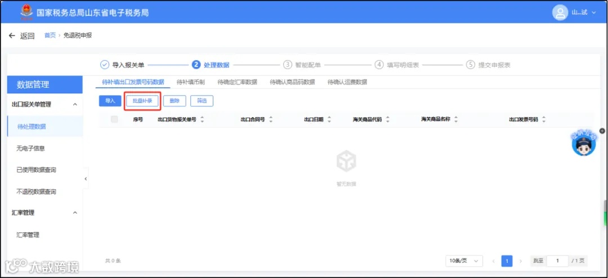
Task: Switch to 待确定汇率数据 tab
Action: tap(238, 82)
